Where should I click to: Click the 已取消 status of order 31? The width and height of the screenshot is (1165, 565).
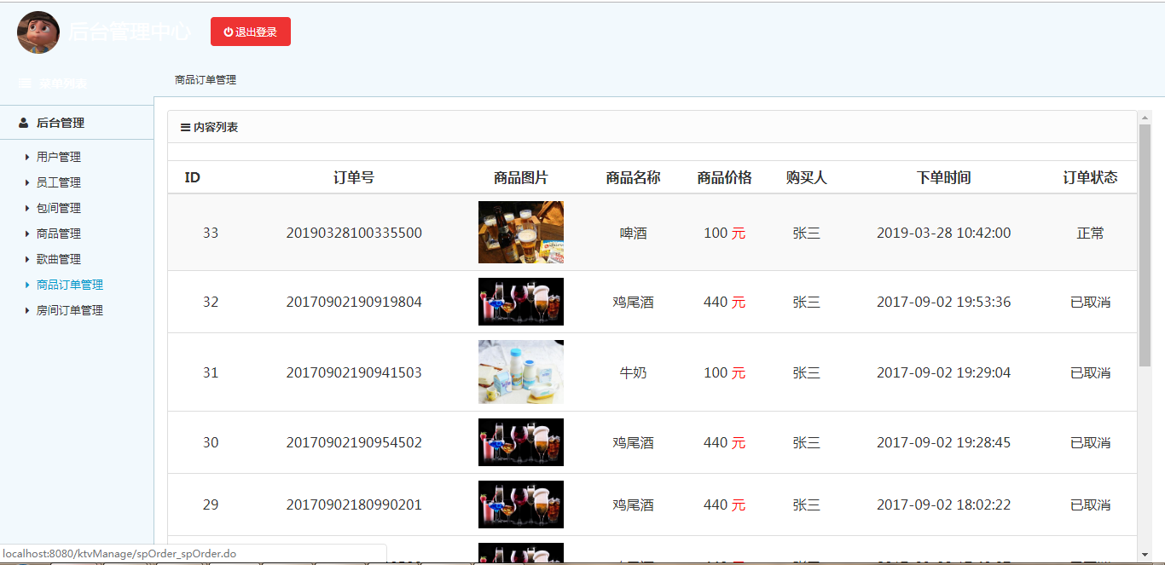click(x=1090, y=372)
